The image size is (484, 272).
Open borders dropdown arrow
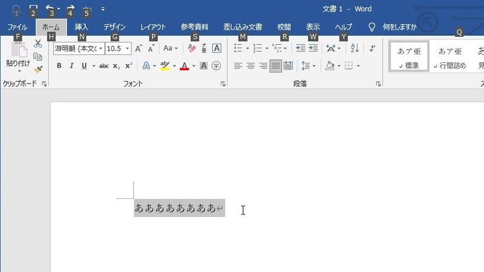point(358,66)
